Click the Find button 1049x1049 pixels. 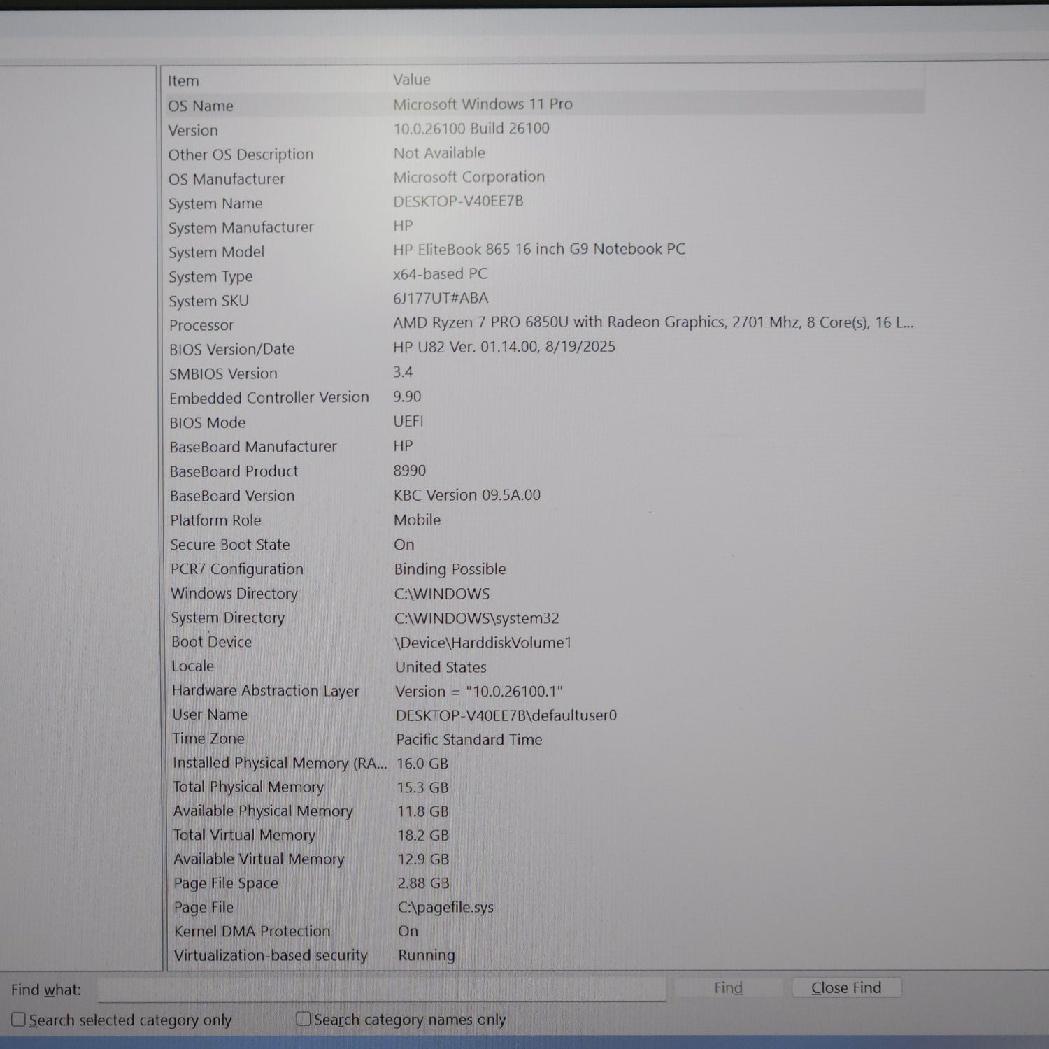point(728,987)
